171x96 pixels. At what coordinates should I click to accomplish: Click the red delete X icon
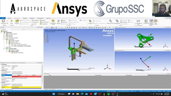pyautogui.click(x=7, y=21)
